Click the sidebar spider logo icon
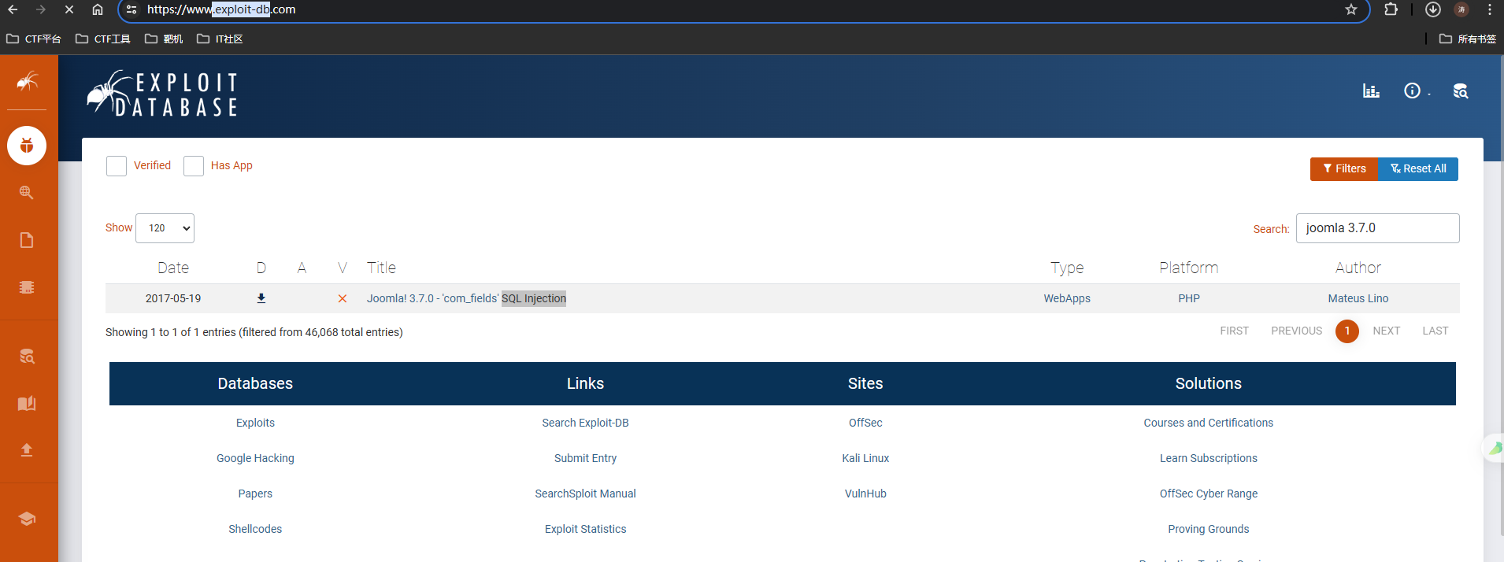The image size is (1504, 562). click(x=27, y=81)
